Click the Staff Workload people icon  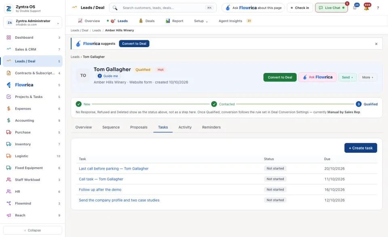click(x=8, y=180)
